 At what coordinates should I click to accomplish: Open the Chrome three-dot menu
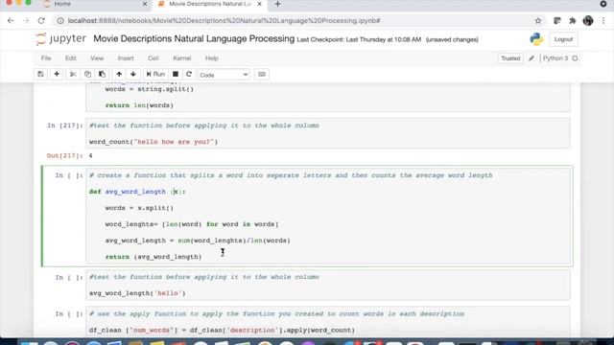coord(603,21)
